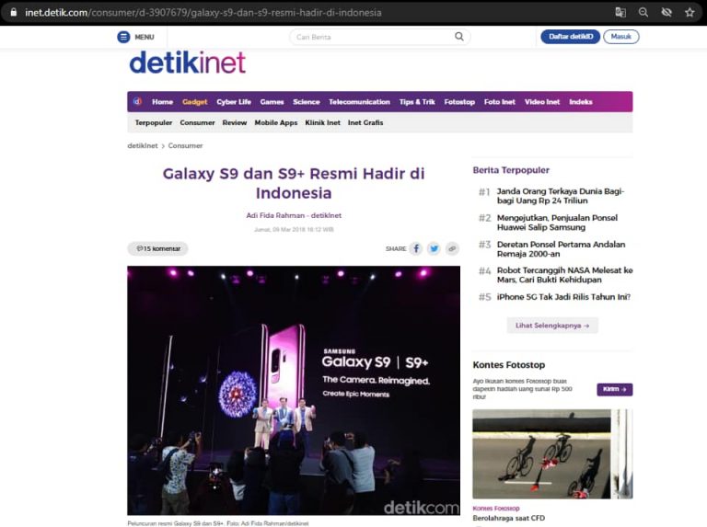Click the Daftar detikID button
Viewport: 707px width, 527px height.
(571, 37)
